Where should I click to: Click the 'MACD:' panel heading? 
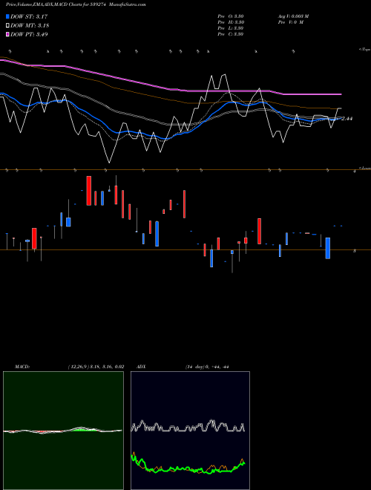(22, 367)
